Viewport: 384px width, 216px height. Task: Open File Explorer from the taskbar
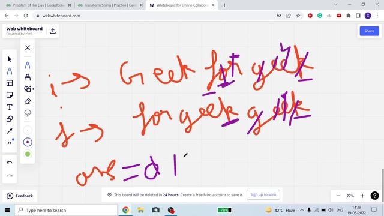pyautogui.click(x=140, y=210)
